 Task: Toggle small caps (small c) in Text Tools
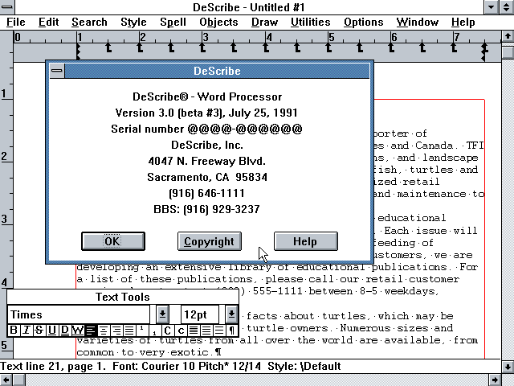pos(181,330)
